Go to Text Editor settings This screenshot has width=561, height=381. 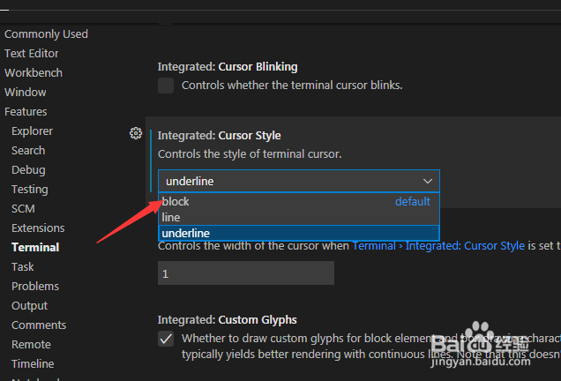click(32, 54)
